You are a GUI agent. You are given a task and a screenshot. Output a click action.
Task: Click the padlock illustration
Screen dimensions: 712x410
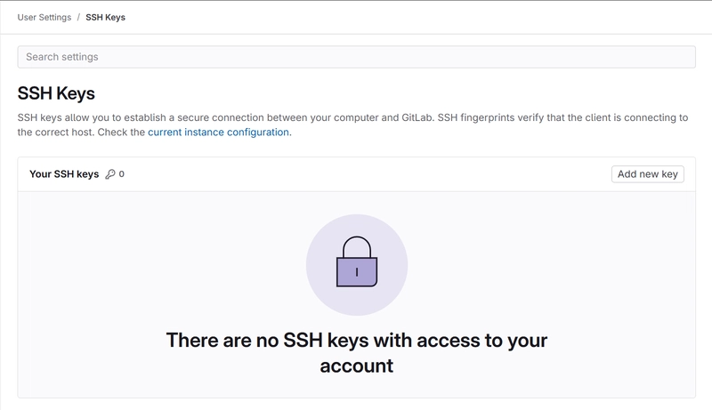(x=357, y=261)
